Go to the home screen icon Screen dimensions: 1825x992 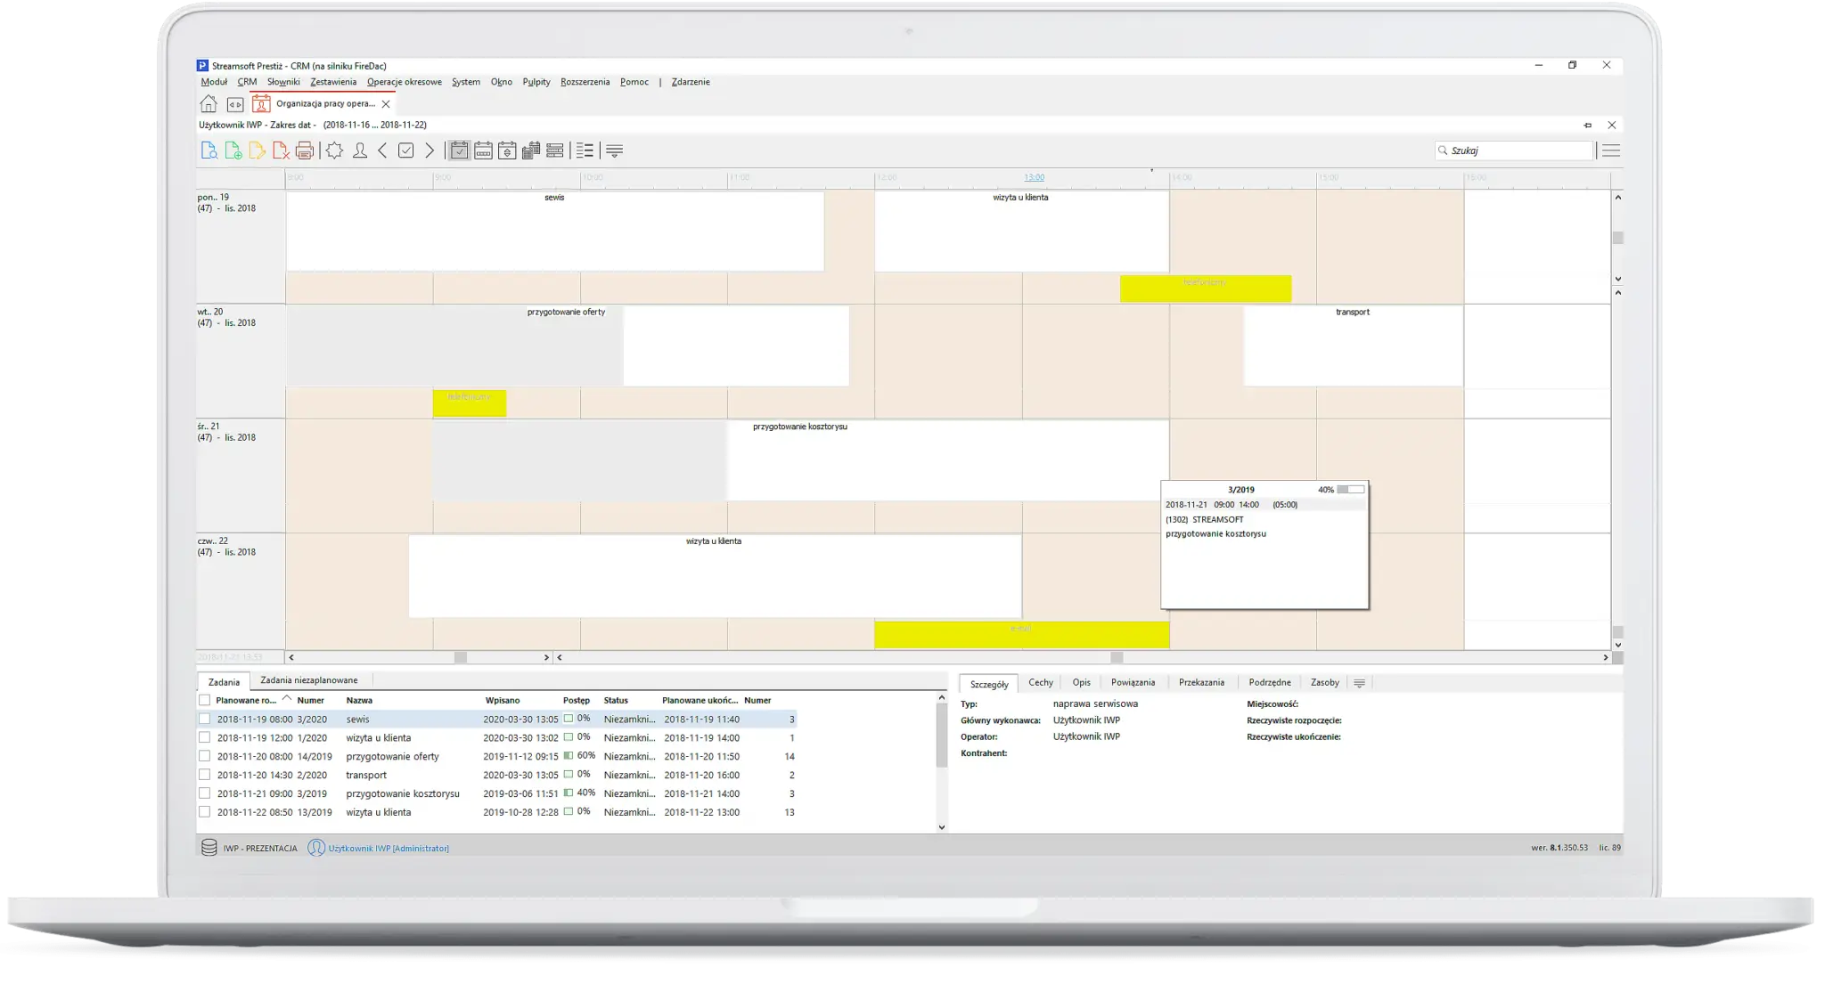point(208,104)
